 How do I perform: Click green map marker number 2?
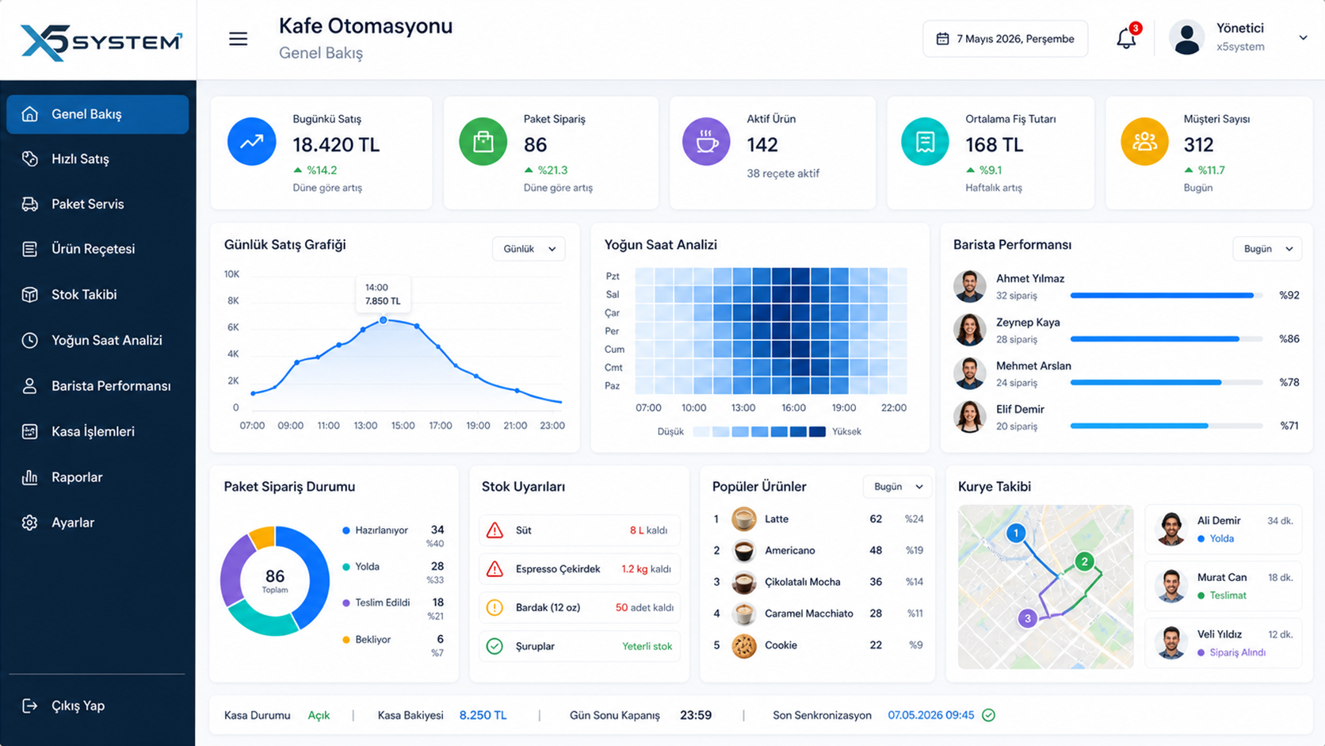click(1084, 561)
